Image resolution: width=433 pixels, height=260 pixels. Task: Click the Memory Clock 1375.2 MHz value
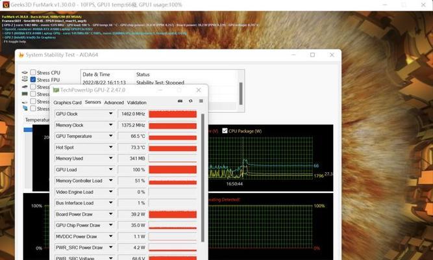coord(132,125)
